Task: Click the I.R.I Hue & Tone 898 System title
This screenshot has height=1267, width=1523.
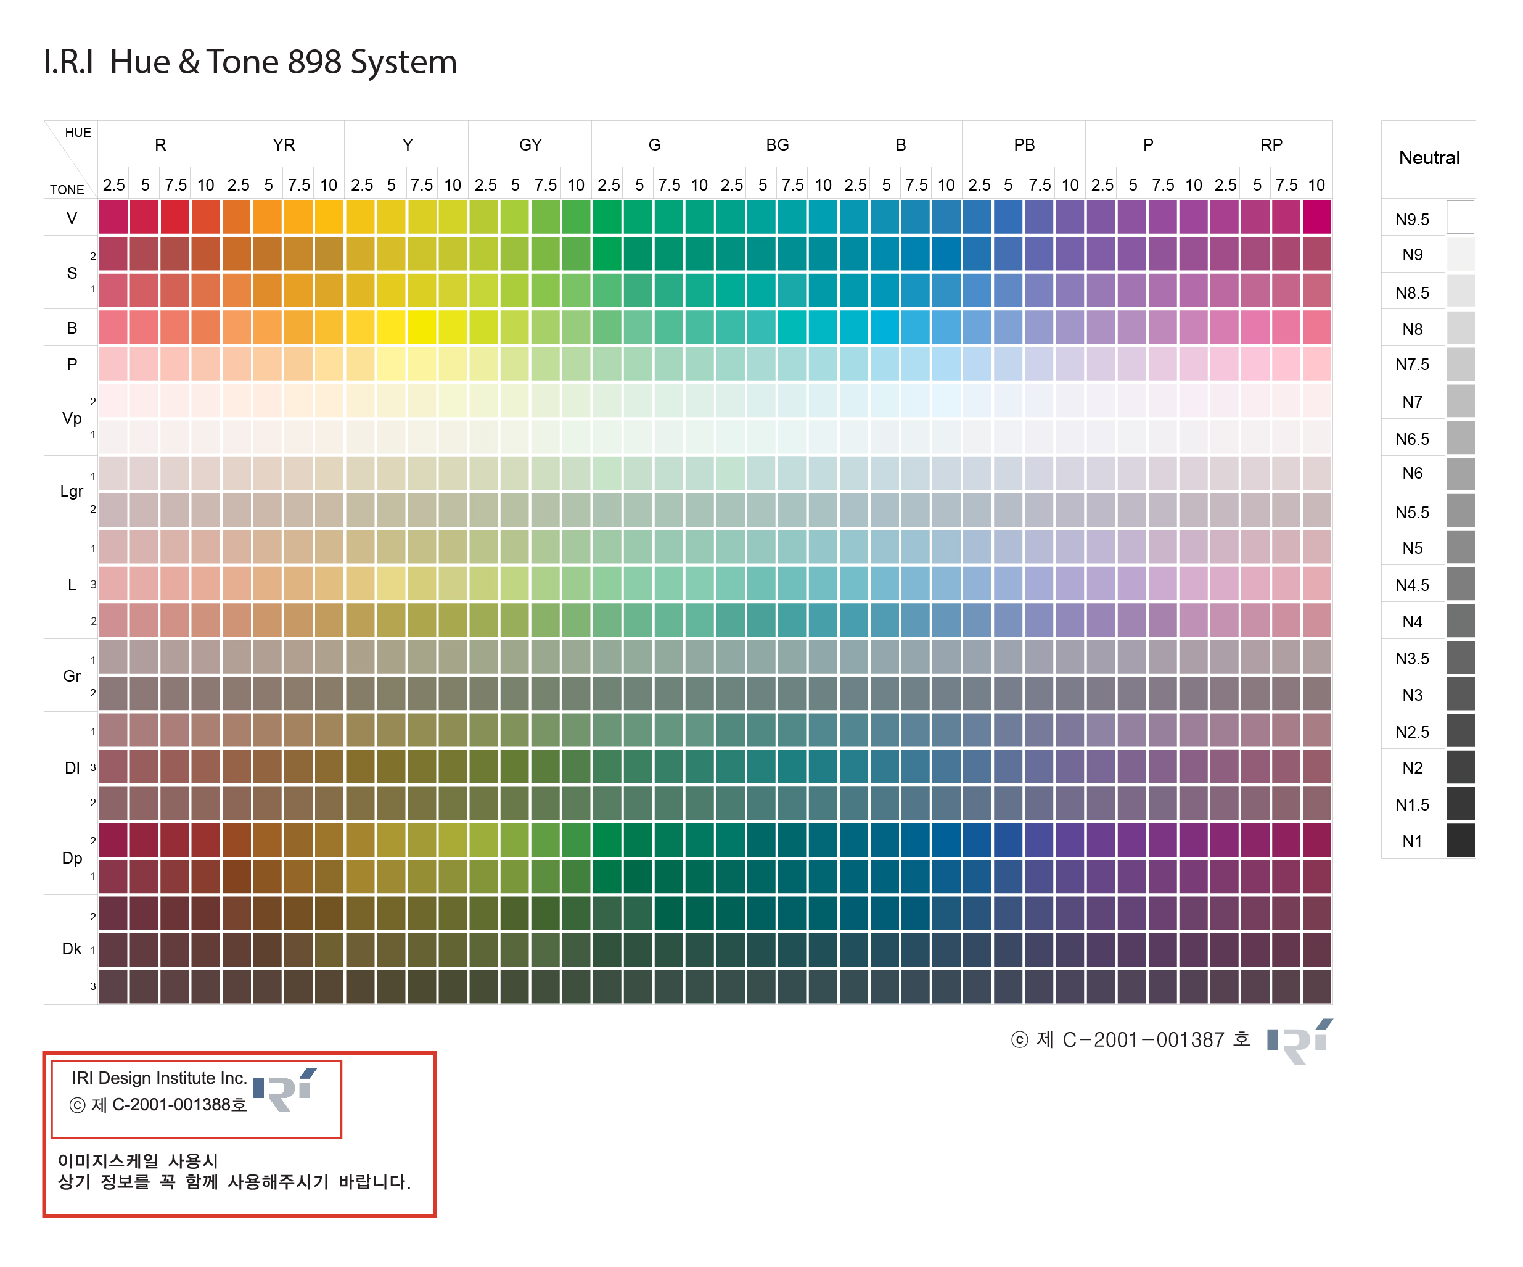Action: coord(250,62)
